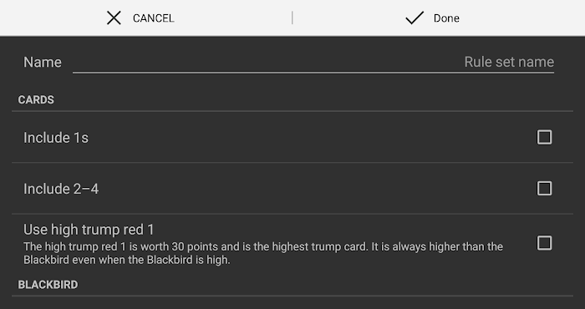The width and height of the screenshot is (585, 309).
Task: Tick the Include 2–4 checkbox
Action: 544,188
